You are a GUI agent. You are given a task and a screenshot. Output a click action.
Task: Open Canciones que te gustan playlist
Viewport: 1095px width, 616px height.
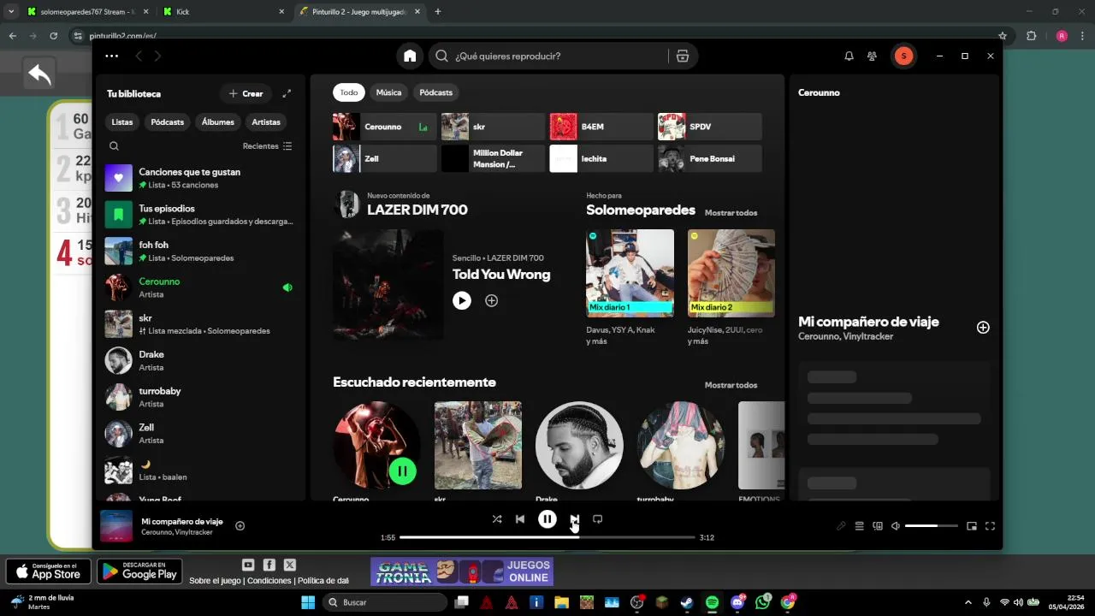click(x=199, y=178)
